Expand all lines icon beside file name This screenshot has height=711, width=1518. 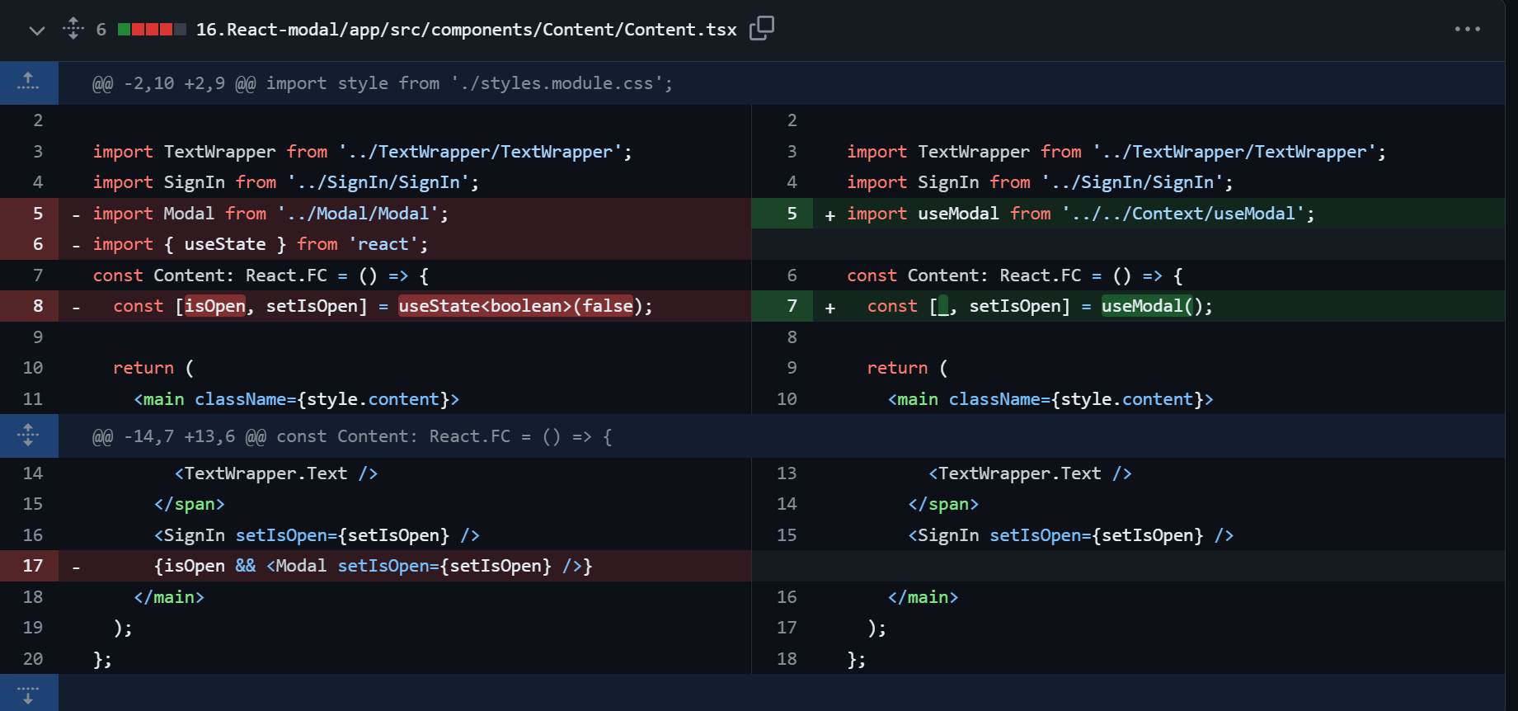click(73, 29)
